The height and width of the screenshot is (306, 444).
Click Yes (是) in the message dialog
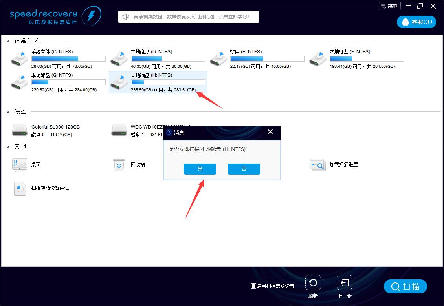[200, 169]
